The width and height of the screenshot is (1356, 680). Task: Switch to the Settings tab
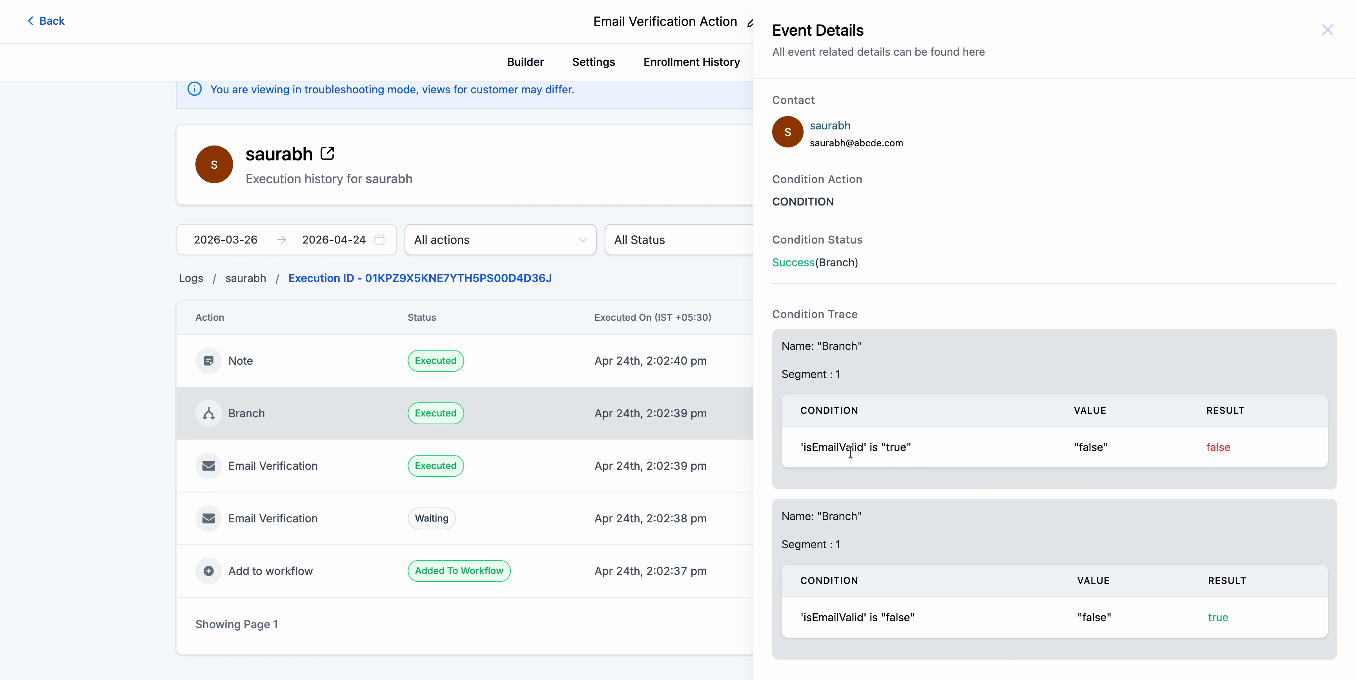click(593, 62)
